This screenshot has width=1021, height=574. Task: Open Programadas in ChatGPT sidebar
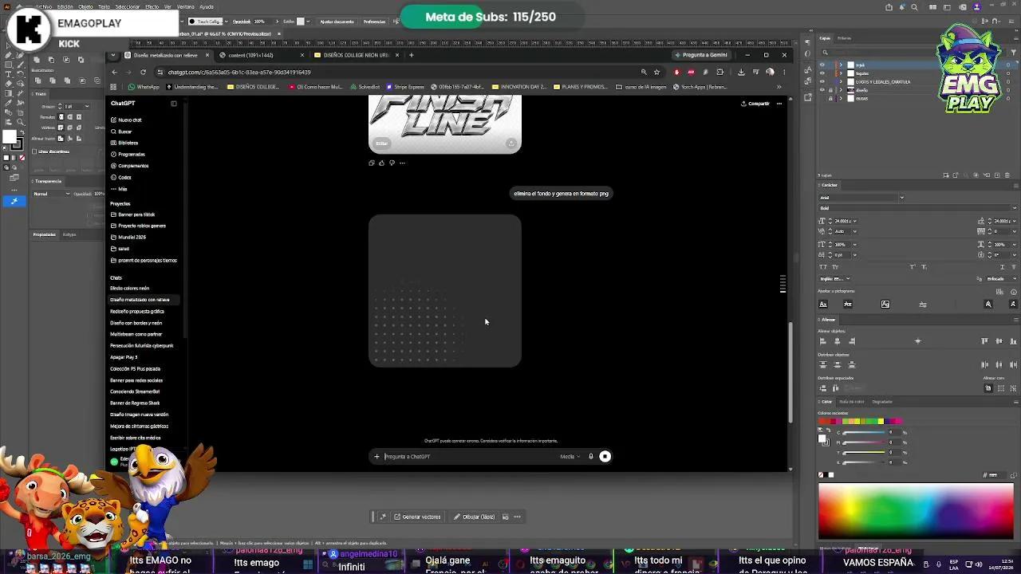(x=128, y=154)
